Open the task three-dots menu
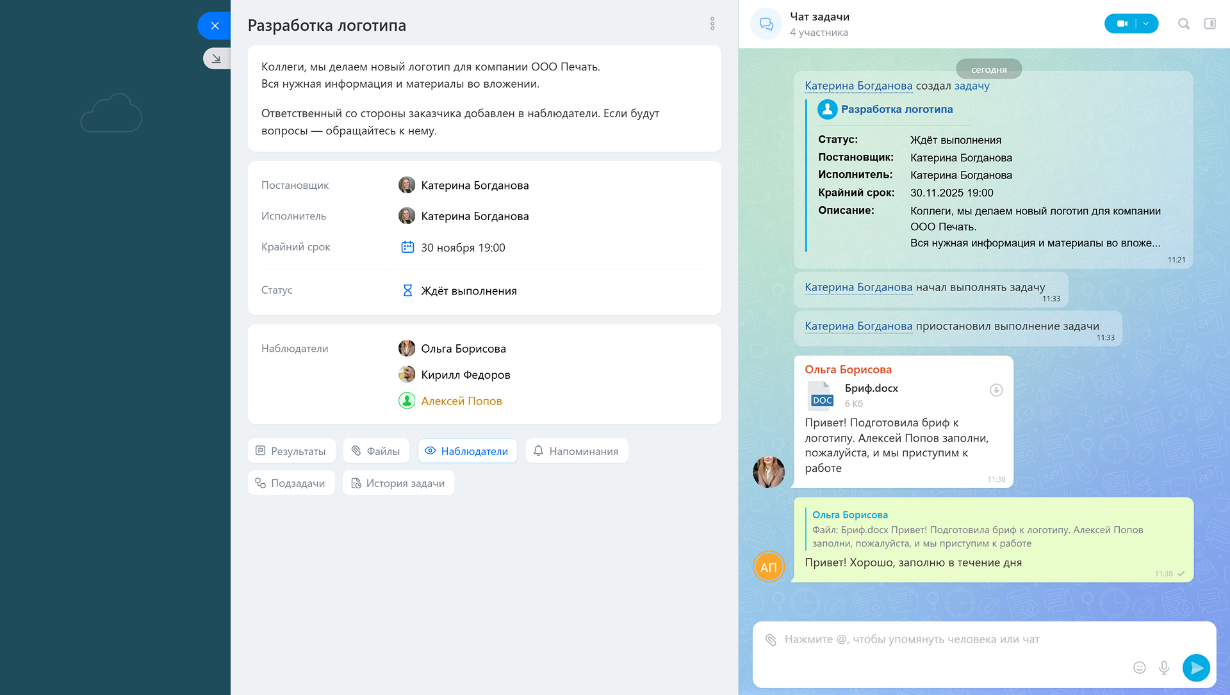The width and height of the screenshot is (1230, 695). [712, 24]
